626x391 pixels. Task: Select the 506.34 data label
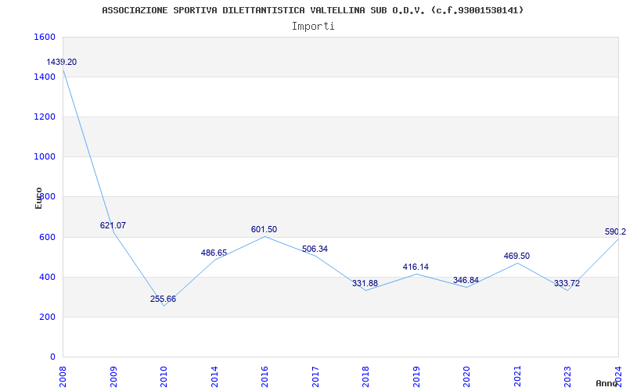315,249
